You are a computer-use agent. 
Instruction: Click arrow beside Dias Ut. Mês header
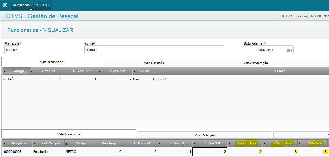pyautogui.click(x=229, y=144)
